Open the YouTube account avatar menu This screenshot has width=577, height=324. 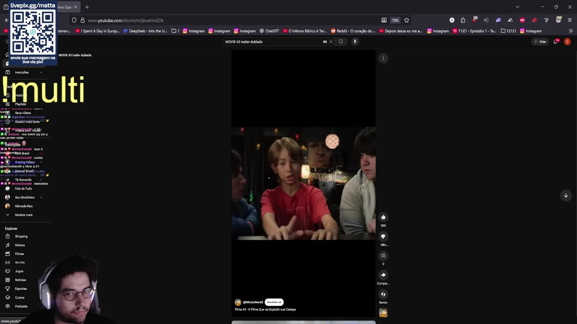coord(567,41)
